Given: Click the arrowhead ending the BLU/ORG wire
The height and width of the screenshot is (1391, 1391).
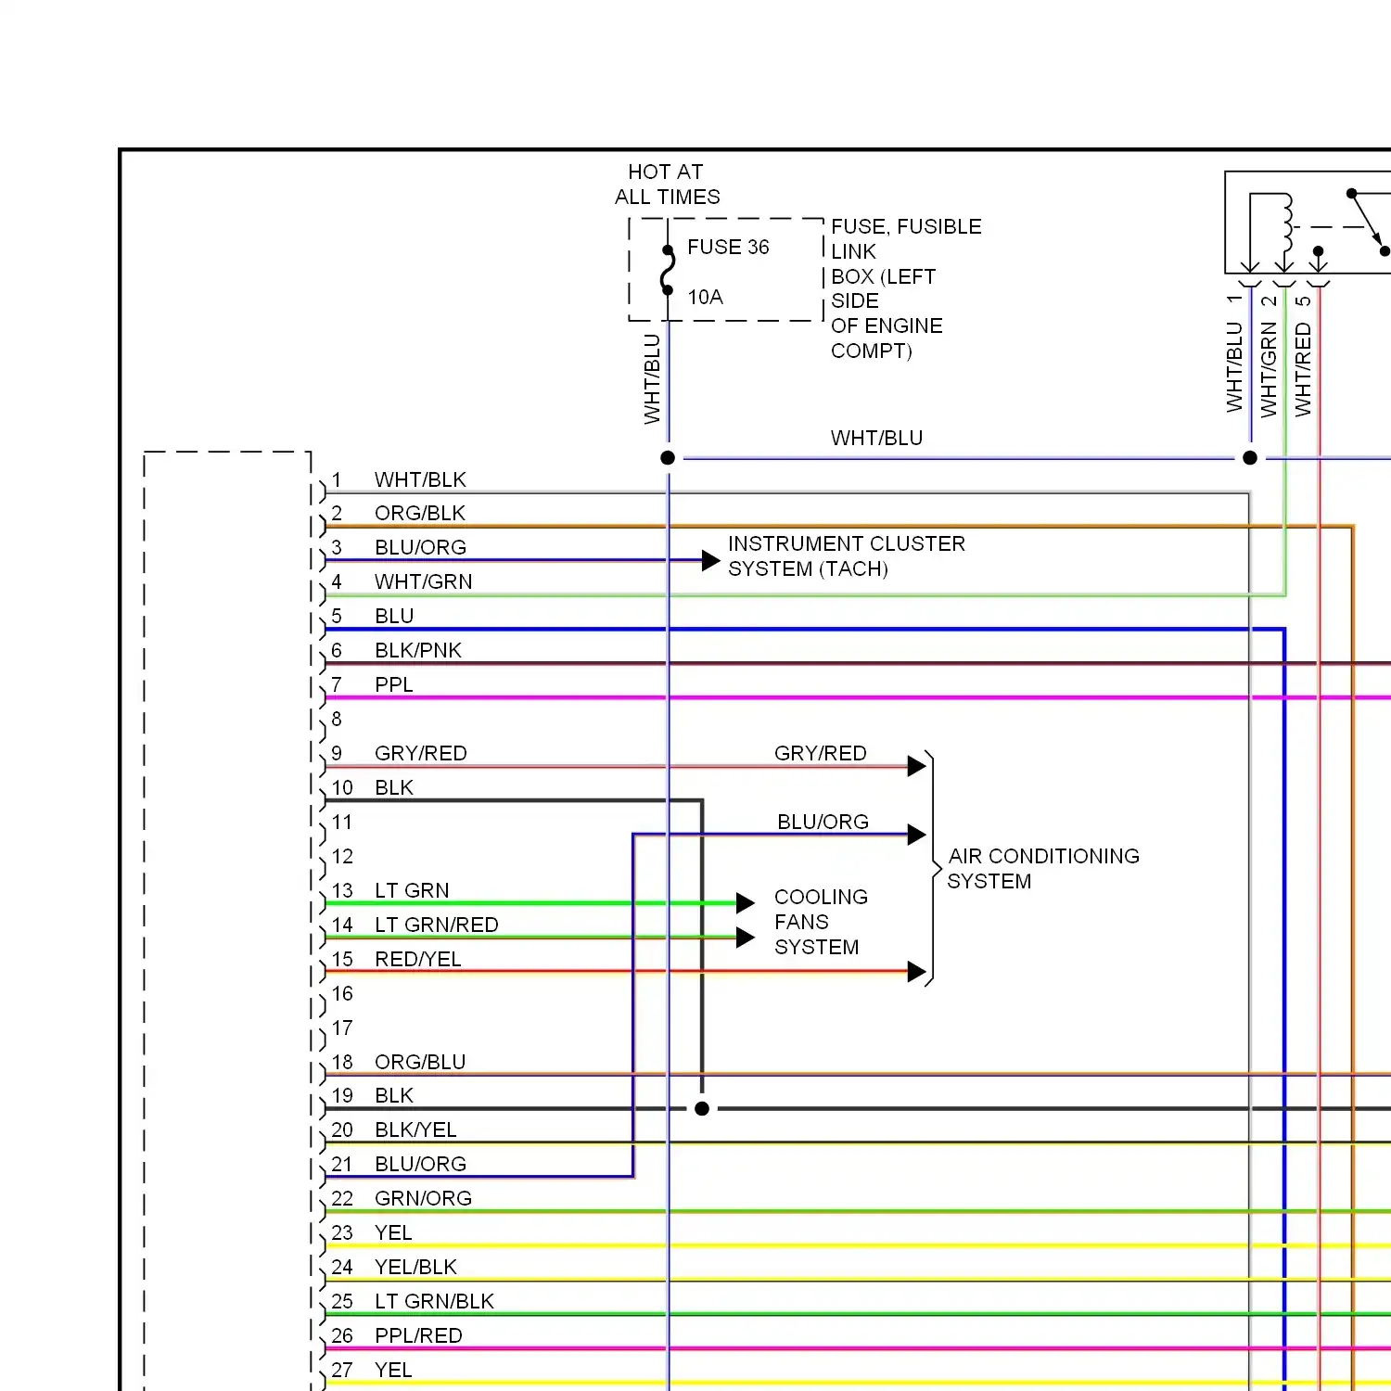Looking at the screenshot, I should click(917, 835).
